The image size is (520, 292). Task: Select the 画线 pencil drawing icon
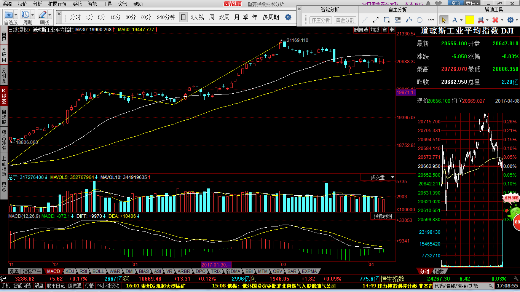click(43, 15)
